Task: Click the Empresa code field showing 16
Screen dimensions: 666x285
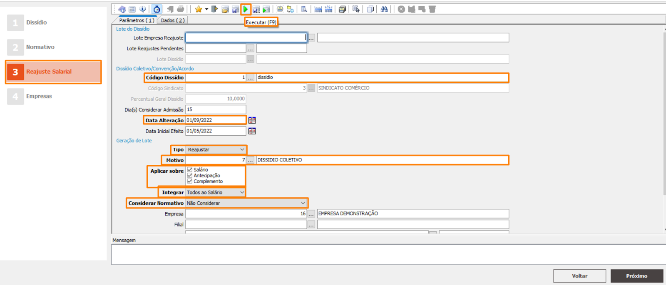Action: tap(246, 214)
